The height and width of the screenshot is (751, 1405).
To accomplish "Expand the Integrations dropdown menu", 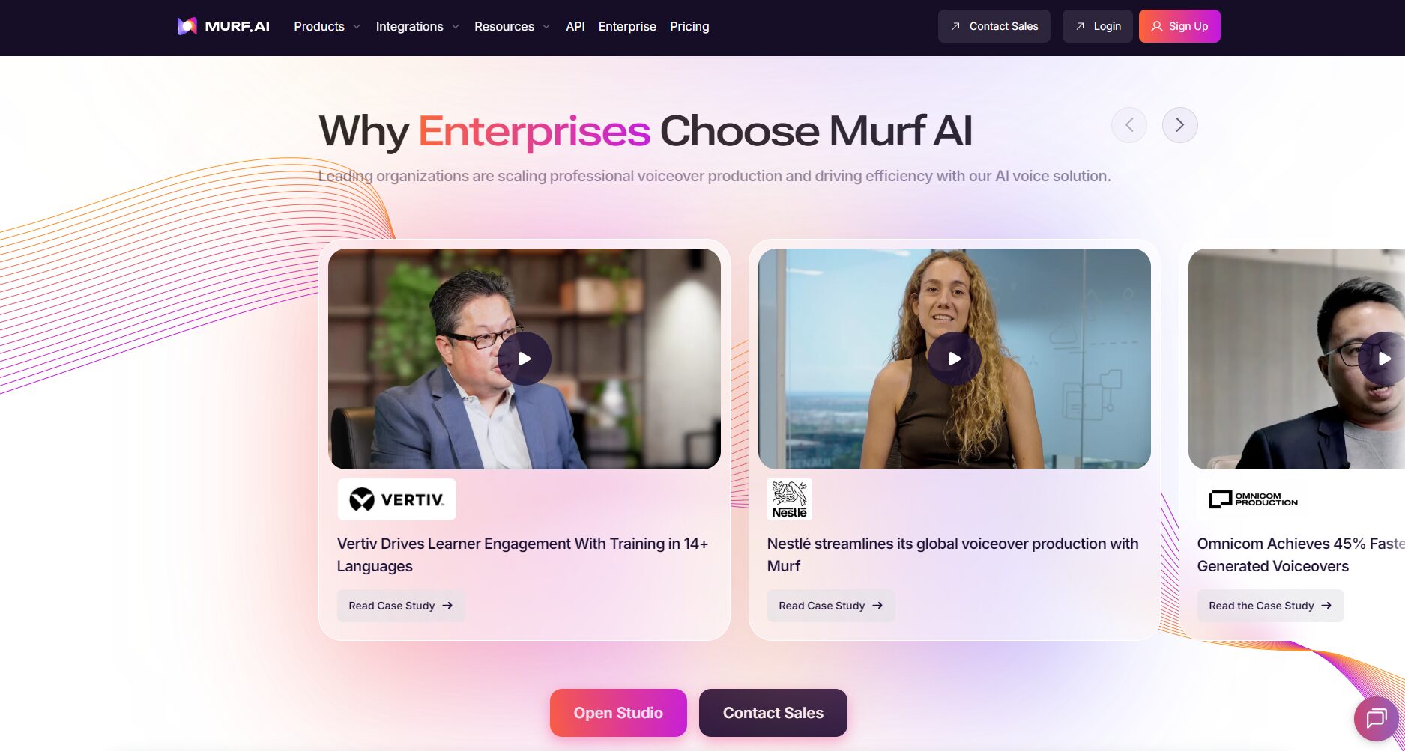I will (x=417, y=26).
